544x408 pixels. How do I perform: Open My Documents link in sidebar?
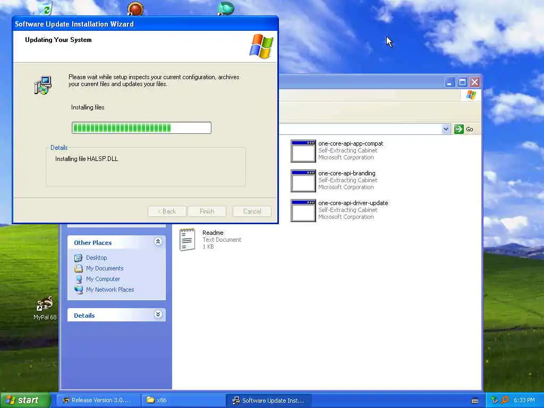point(105,268)
